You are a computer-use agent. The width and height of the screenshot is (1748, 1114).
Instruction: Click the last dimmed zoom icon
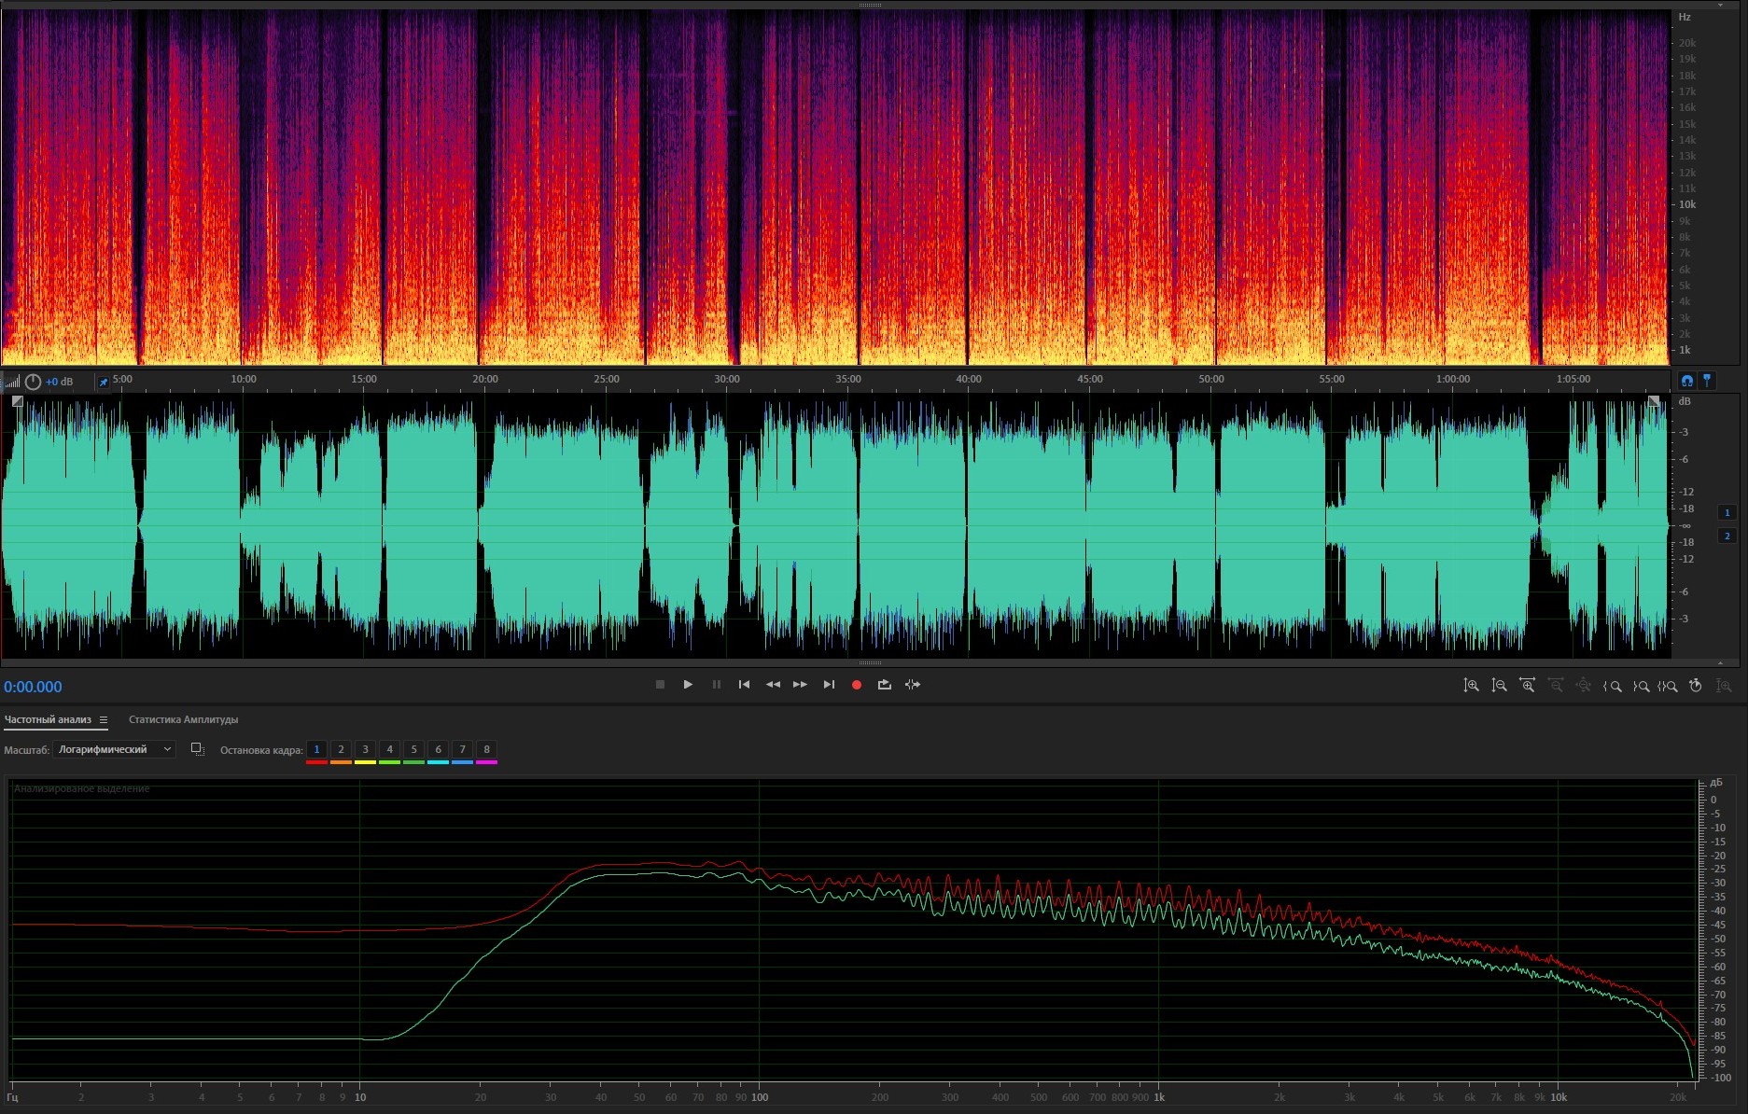tap(1724, 686)
